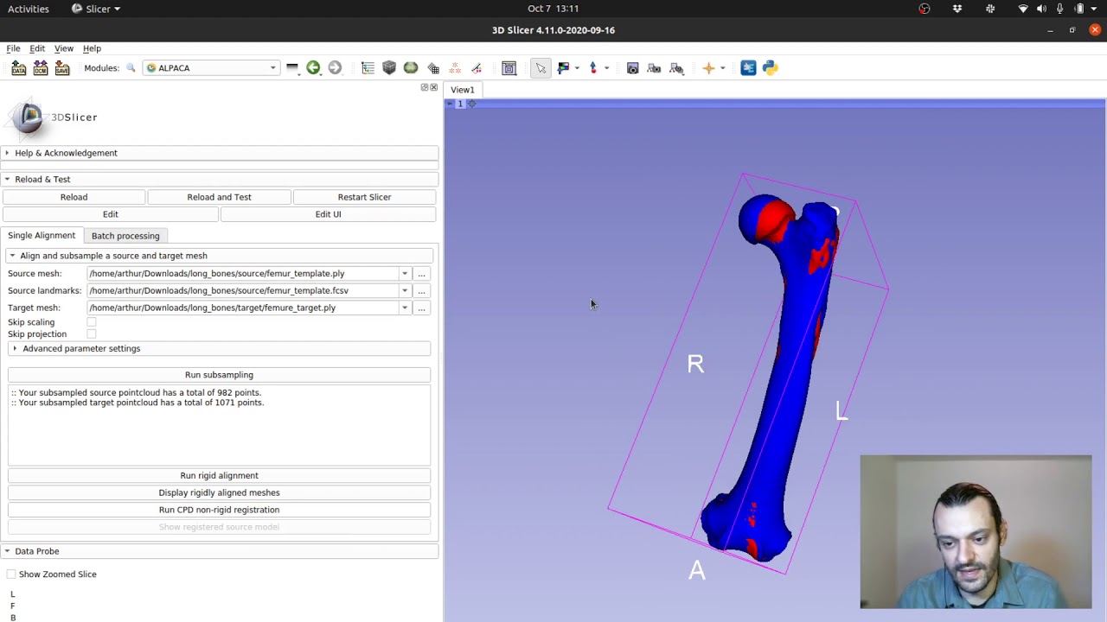Image resolution: width=1107 pixels, height=622 pixels.
Task: Toggle the Skip projection checkbox
Action: [x=92, y=334]
